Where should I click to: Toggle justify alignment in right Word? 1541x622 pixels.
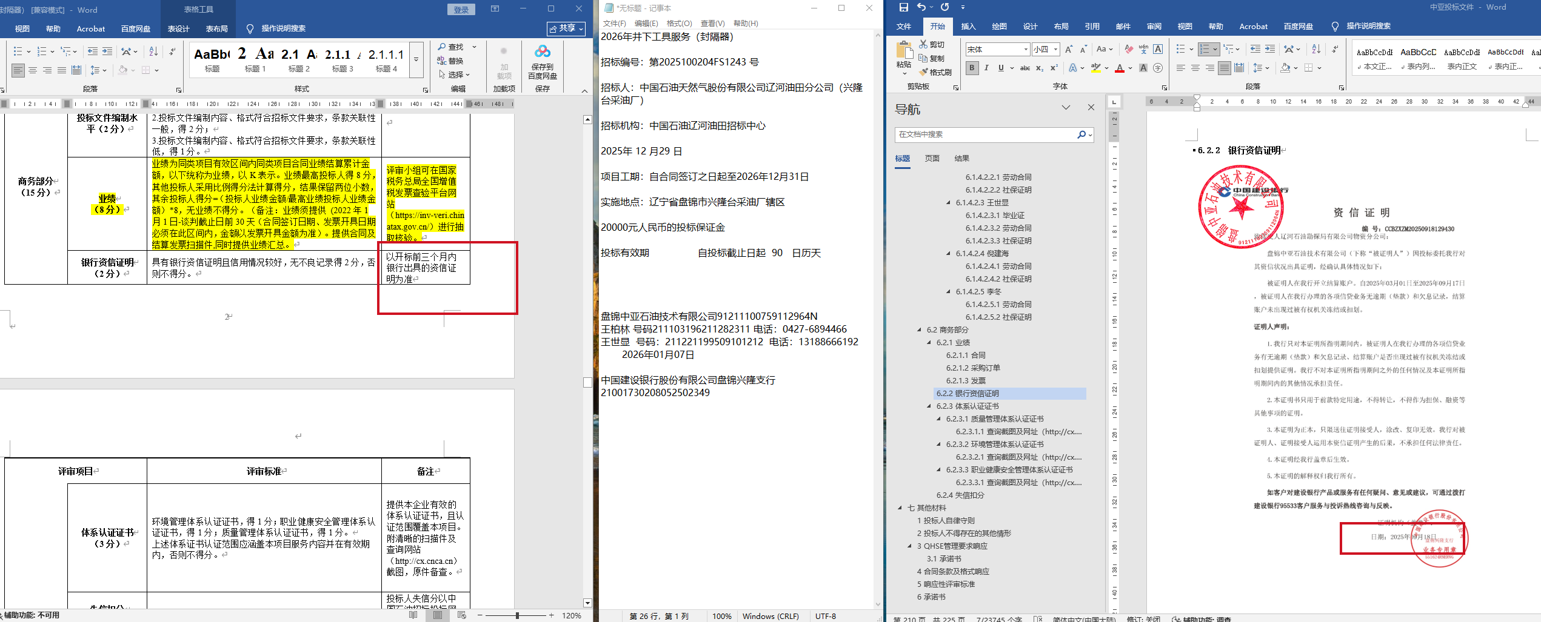pyautogui.click(x=1225, y=68)
